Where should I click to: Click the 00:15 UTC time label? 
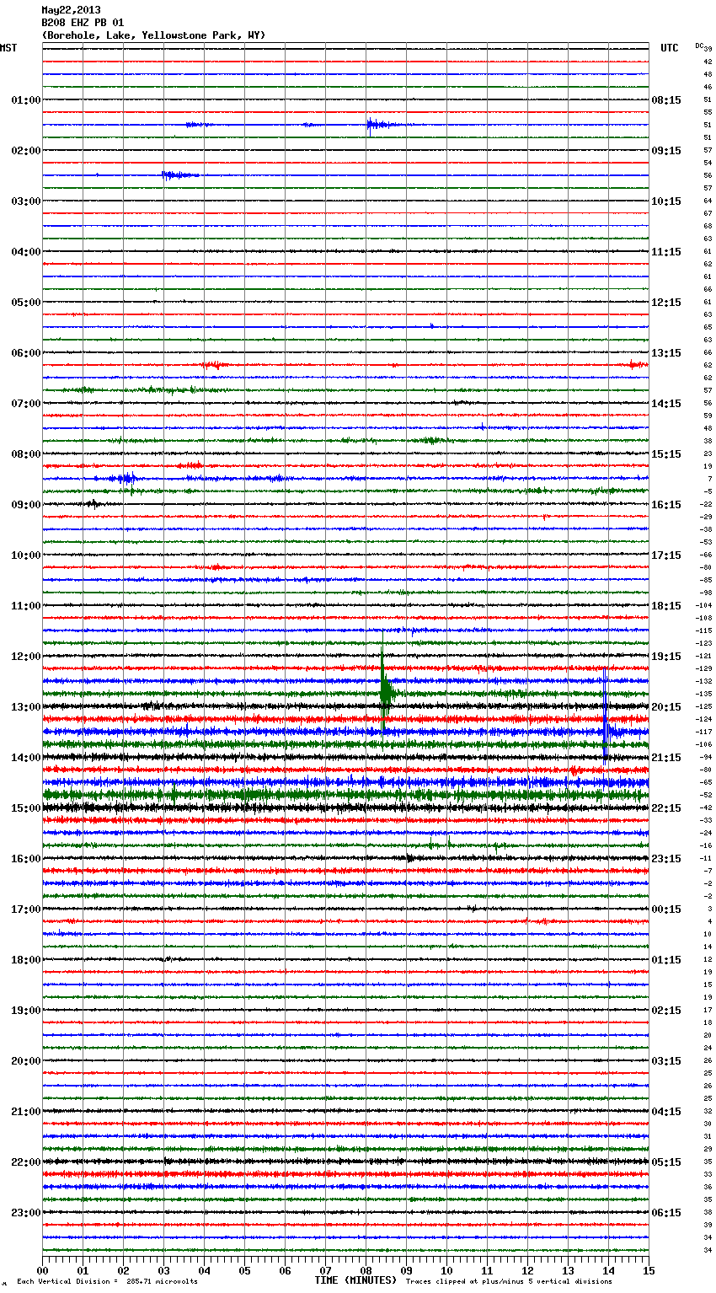coord(666,909)
